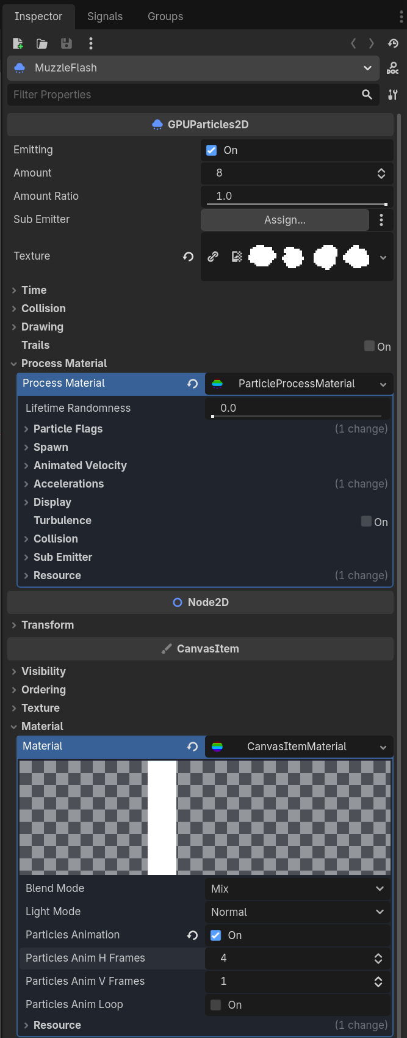This screenshot has width=407, height=1038.
Task: Revert the Texture property with reset icon
Action: (188, 257)
